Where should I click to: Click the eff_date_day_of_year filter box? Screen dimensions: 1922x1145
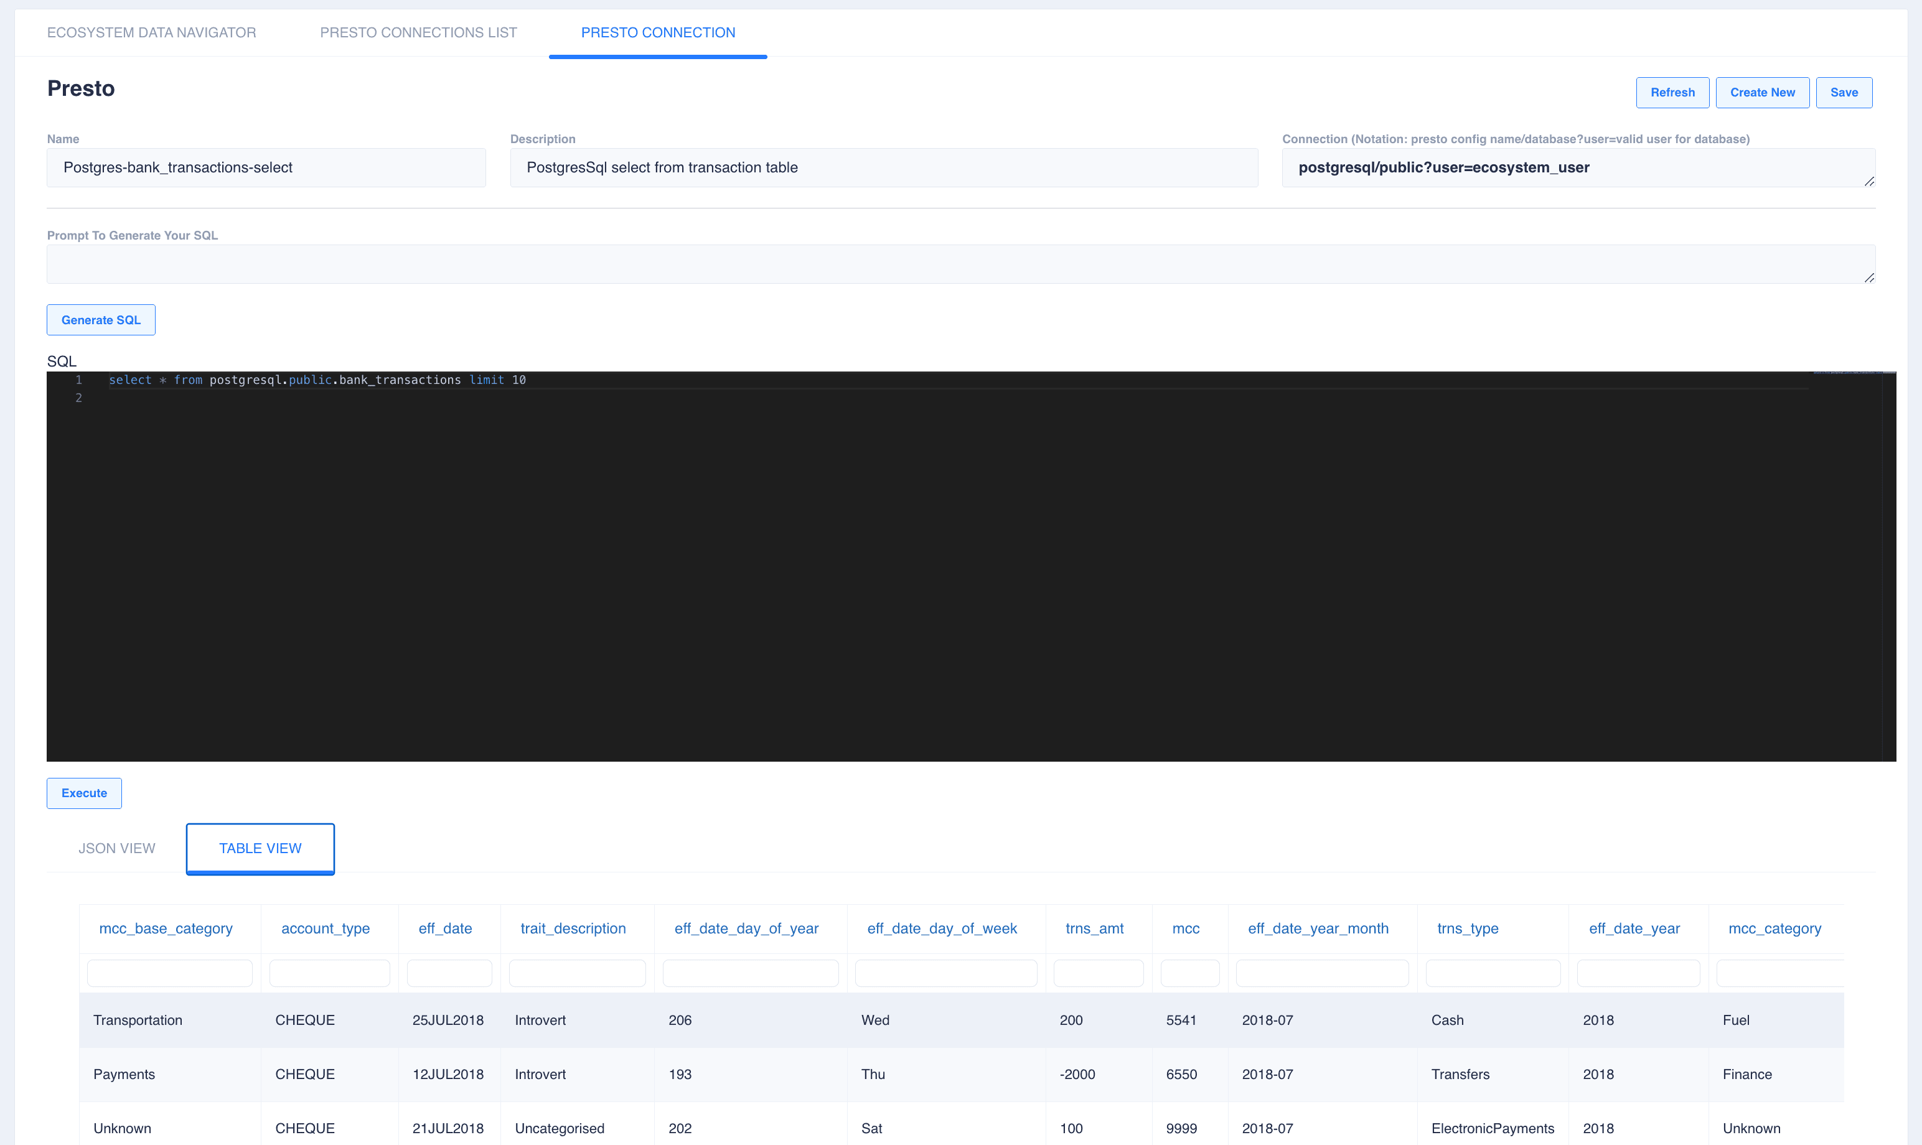751,973
